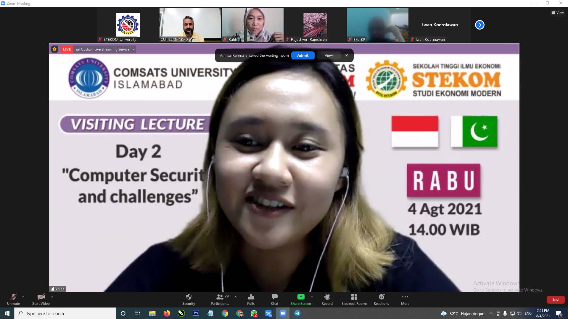Image resolution: width=568 pixels, height=319 pixels.
Task: Open File Explorer from the taskbar
Action: point(152,313)
